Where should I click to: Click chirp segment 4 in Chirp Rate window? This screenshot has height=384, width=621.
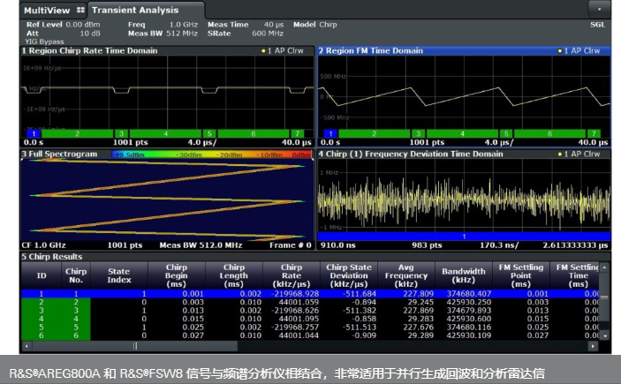165,133
